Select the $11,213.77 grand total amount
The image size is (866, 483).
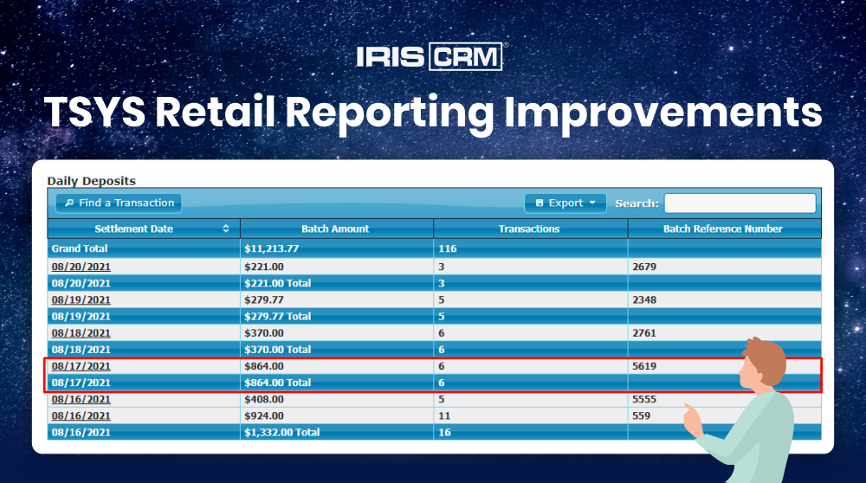337,248
